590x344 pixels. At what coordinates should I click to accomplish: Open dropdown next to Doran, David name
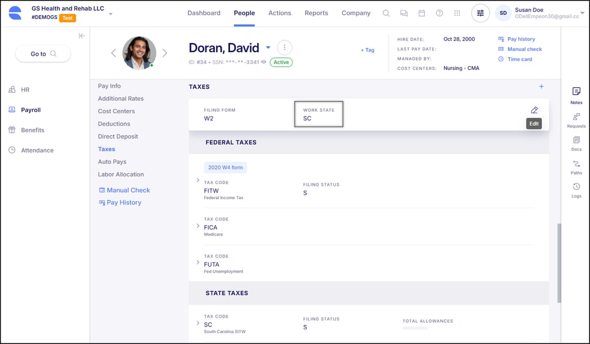point(268,47)
